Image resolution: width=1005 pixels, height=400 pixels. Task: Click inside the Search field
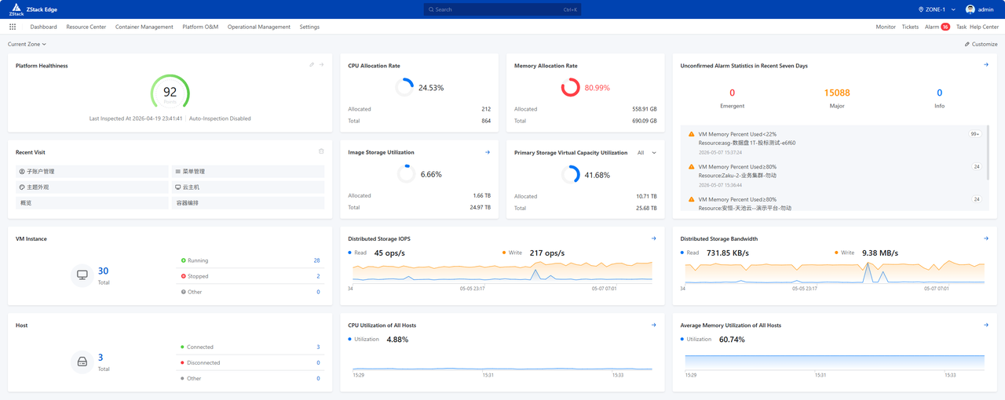pos(502,9)
